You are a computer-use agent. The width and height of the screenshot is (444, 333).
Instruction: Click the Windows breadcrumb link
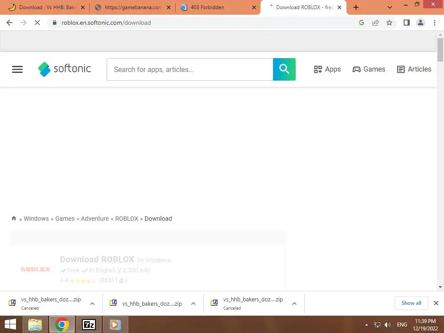(36, 219)
